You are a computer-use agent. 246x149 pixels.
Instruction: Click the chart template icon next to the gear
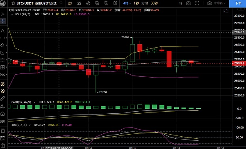(97, 3)
